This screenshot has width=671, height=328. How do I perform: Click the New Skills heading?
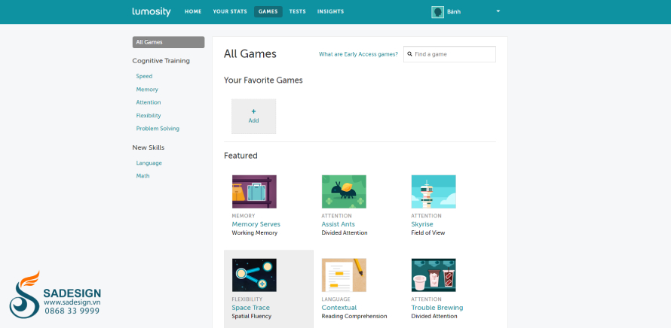pyautogui.click(x=148, y=147)
